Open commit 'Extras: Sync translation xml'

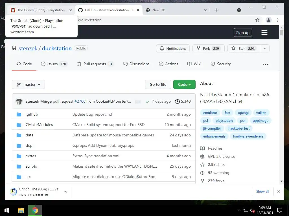(96, 156)
